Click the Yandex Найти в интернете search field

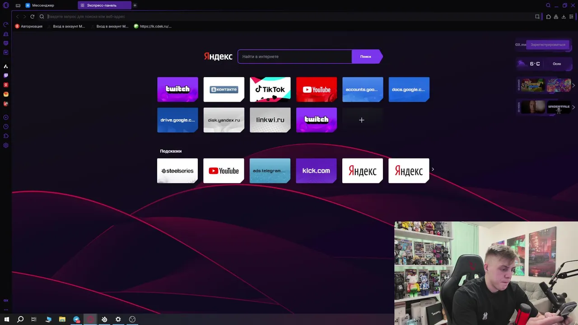[x=294, y=56]
